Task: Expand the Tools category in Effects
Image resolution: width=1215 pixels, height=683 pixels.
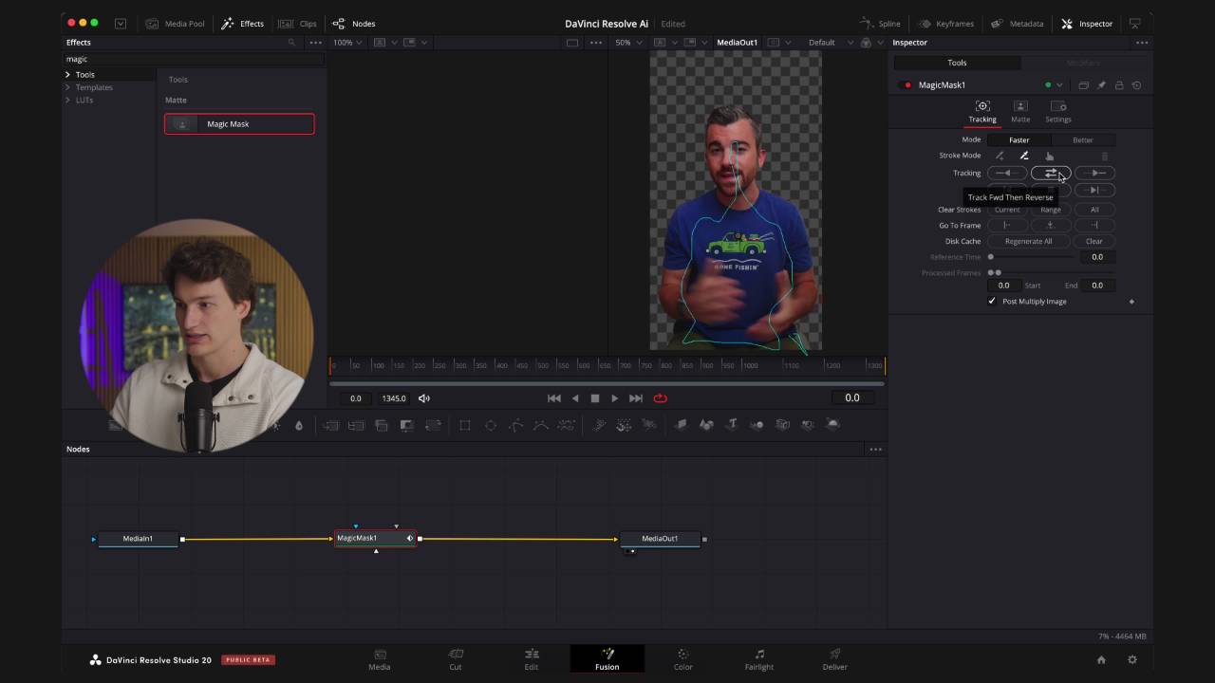Action: pyautogui.click(x=67, y=75)
